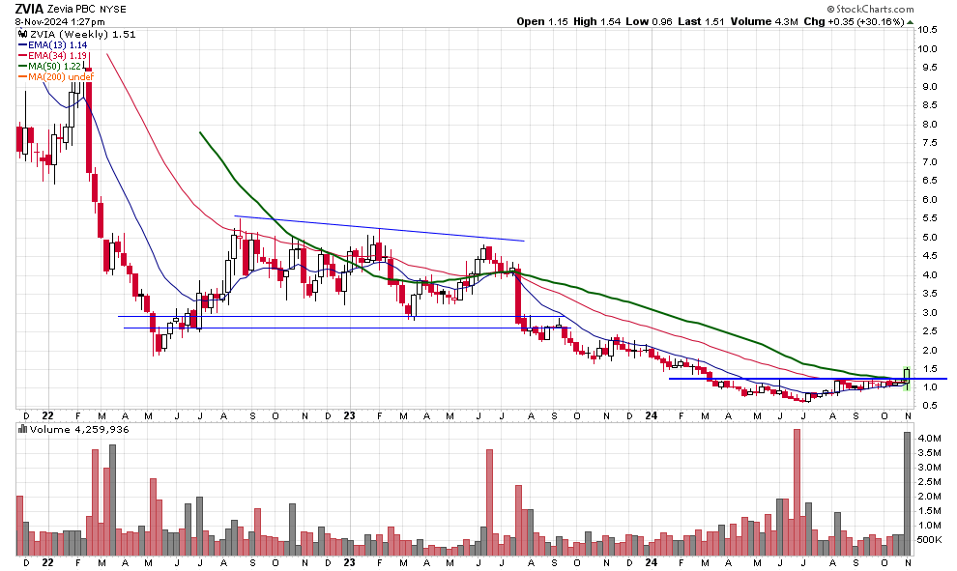This screenshot has height=571, width=957.
Task: Click the tallest volume bar in November 2024
Action: coord(907,493)
